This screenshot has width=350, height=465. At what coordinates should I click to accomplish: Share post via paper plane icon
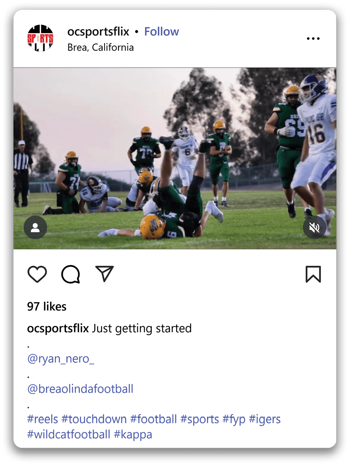coord(104,274)
